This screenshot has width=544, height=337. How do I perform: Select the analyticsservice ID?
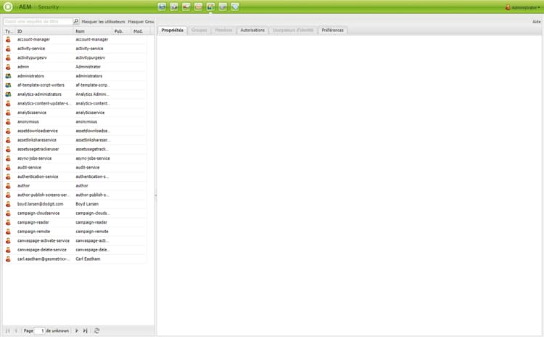[32, 113]
